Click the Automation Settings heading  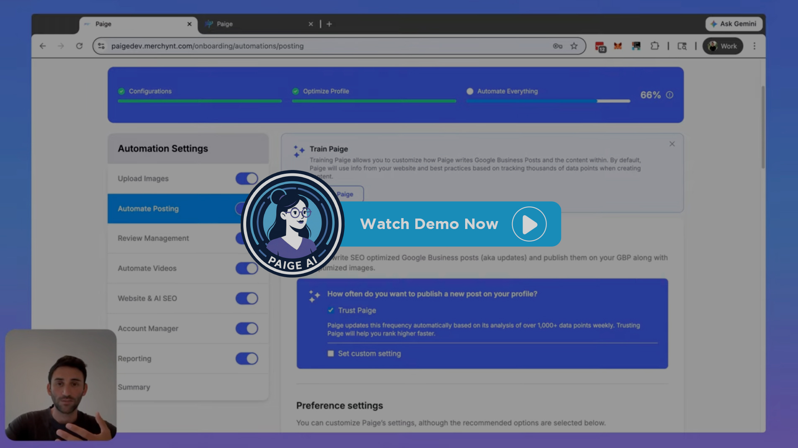point(163,149)
